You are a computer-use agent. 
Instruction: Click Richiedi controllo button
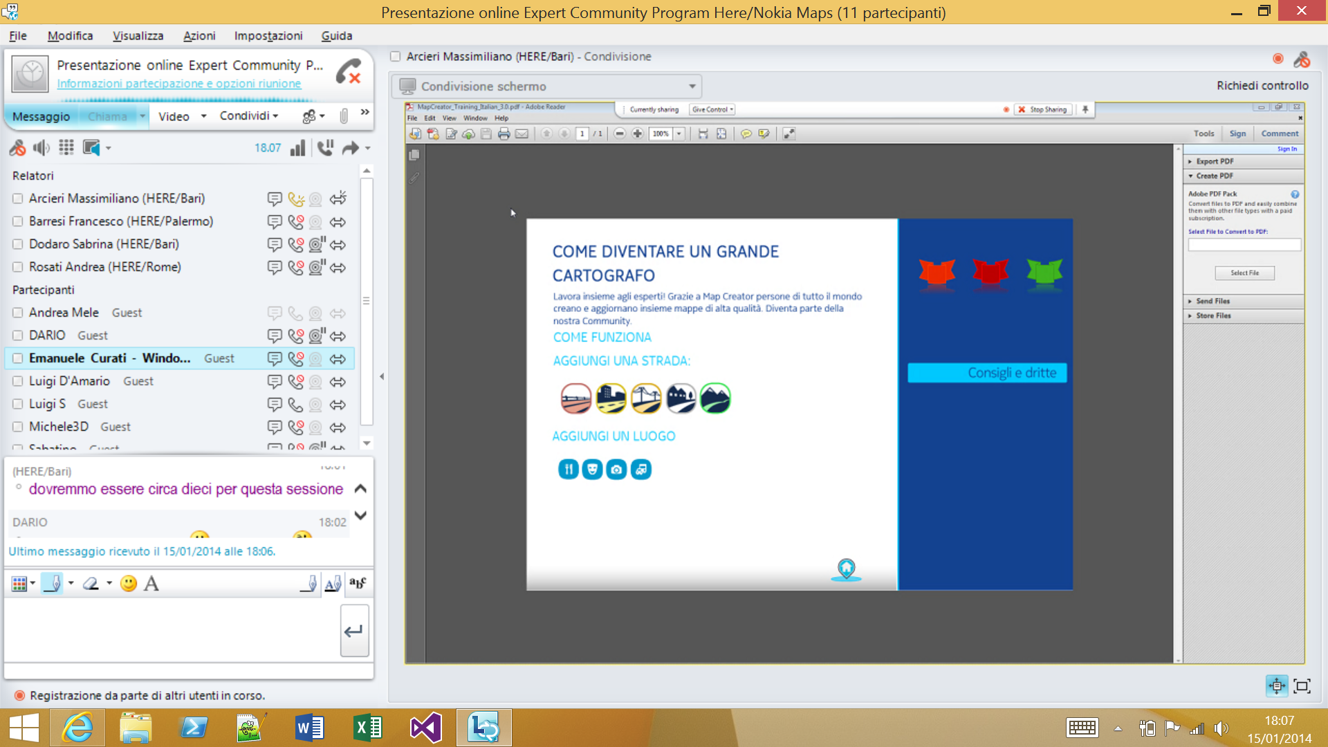(x=1262, y=86)
